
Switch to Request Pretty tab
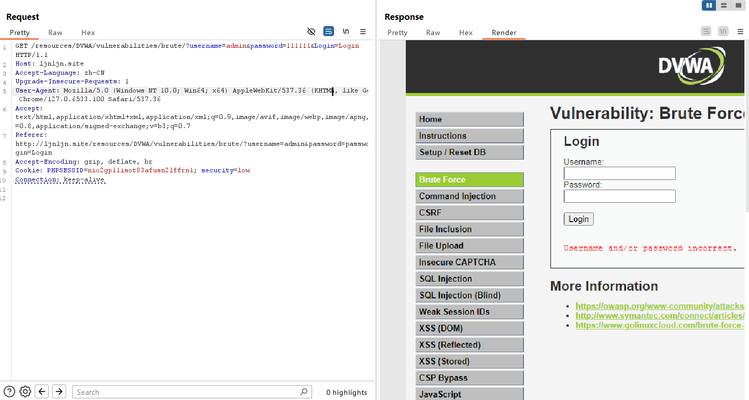tap(20, 33)
